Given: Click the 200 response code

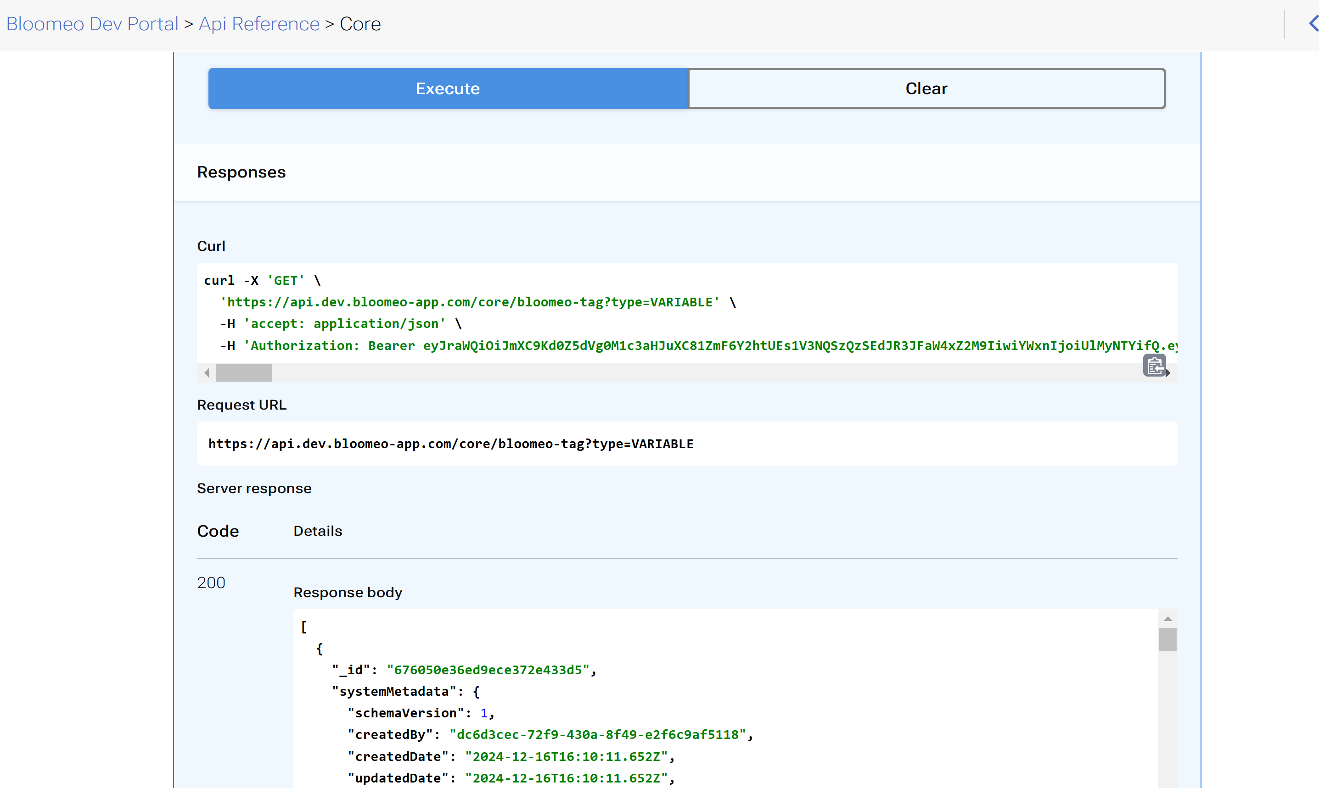Looking at the screenshot, I should [211, 583].
